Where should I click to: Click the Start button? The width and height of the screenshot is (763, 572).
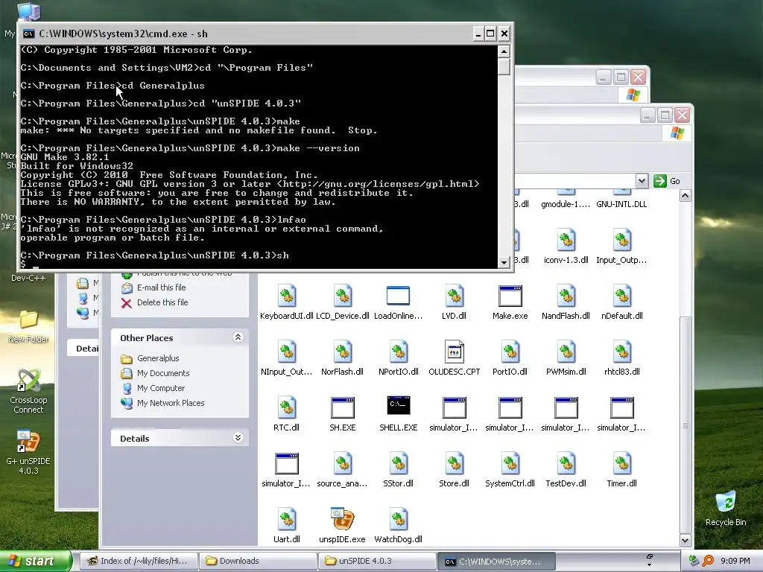(x=36, y=561)
